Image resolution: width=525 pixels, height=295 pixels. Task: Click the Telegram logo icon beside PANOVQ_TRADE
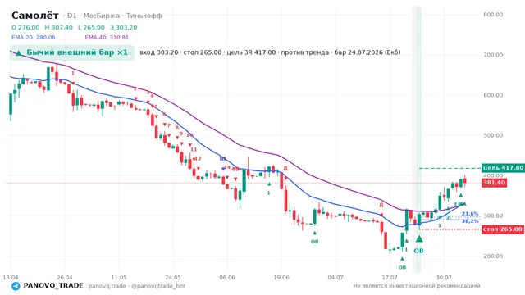16,286
